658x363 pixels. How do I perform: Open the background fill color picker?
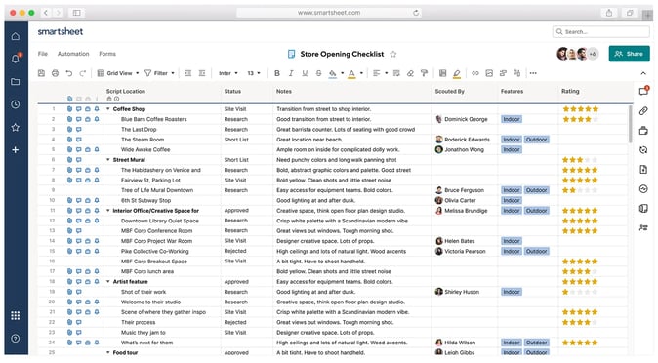[336, 73]
